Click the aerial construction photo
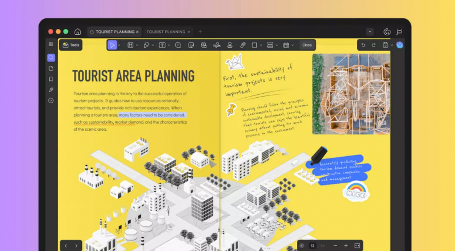 351,94
